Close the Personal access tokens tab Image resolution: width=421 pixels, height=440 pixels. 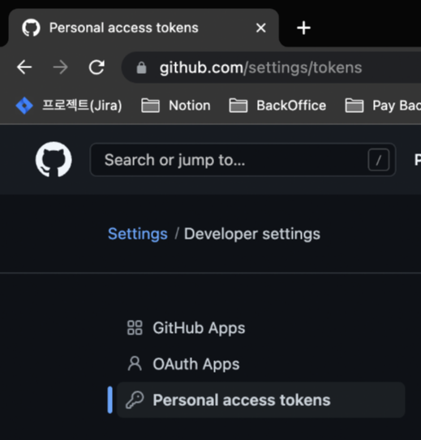[261, 28]
